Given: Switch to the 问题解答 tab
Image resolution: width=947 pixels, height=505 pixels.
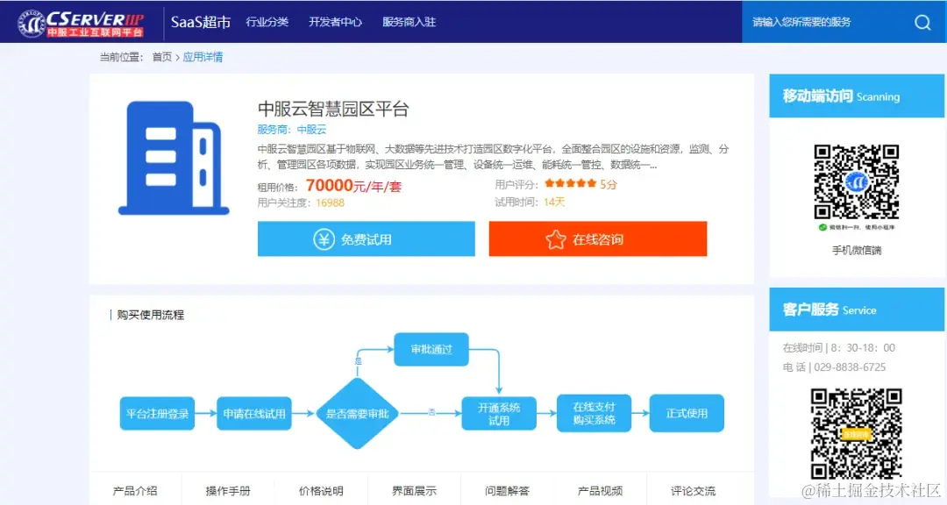Looking at the screenshot, I should pyautogui.click(x=507, y=490).
